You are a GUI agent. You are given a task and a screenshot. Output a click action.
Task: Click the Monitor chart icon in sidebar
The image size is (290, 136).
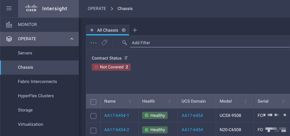9,24
